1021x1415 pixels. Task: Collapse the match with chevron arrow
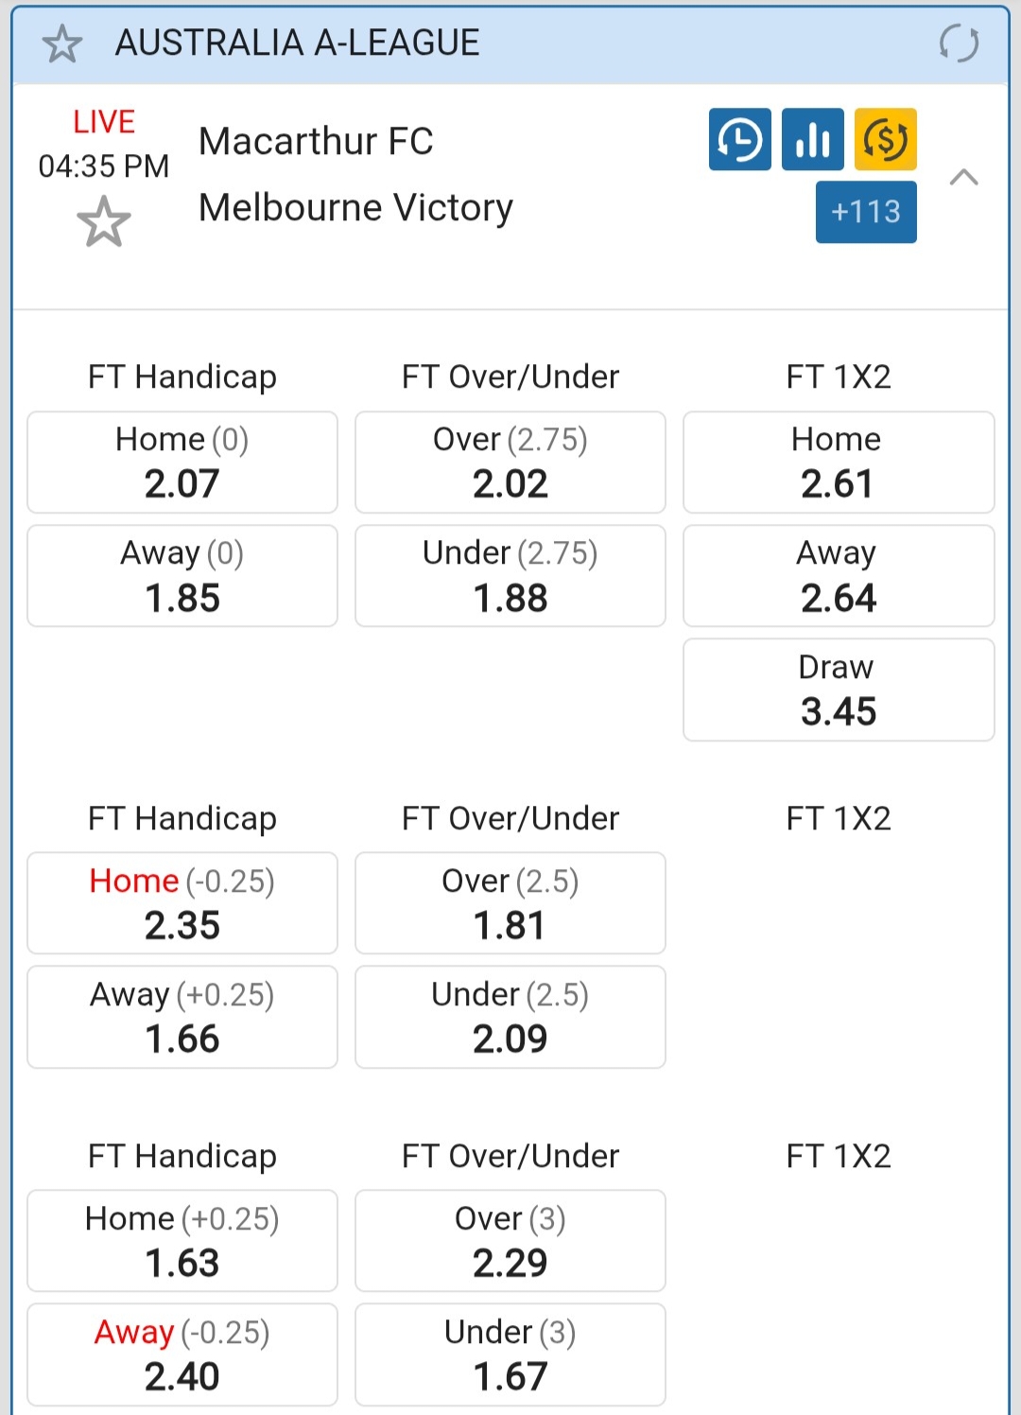(x=963, y=177)
